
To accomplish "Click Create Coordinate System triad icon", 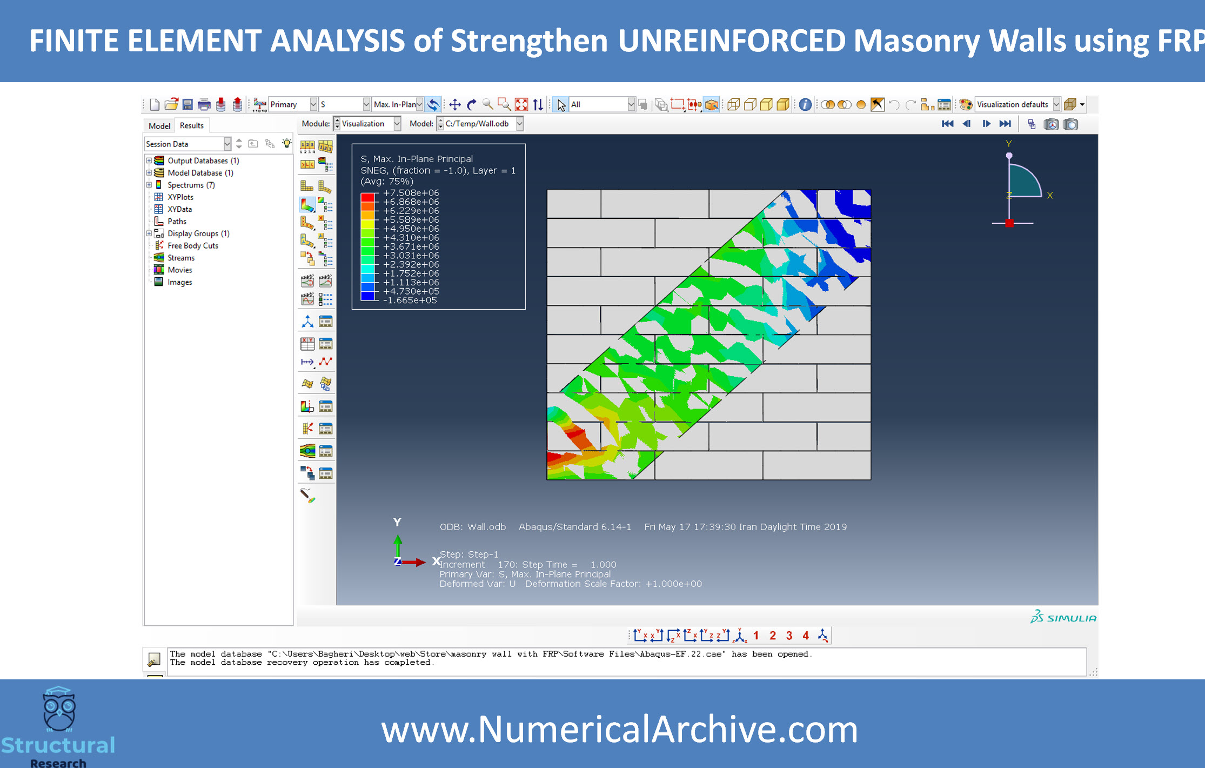I will (x=307, y=322).
